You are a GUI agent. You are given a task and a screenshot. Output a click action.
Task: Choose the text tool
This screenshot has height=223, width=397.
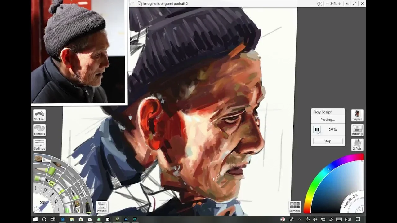tap(58, 209)
